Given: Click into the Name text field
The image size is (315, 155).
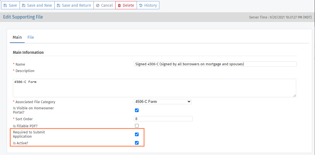Looking at the screenshot, I should pyautogui.click(x=215, y=64).
